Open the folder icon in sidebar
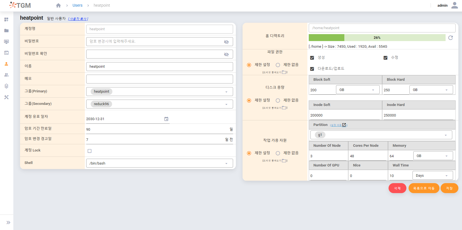 click(x=6, y=31)
